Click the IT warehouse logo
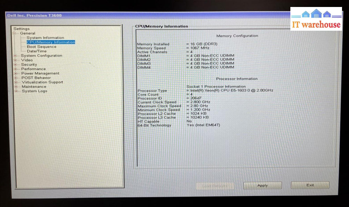349x207 pixels. (316, 19)
